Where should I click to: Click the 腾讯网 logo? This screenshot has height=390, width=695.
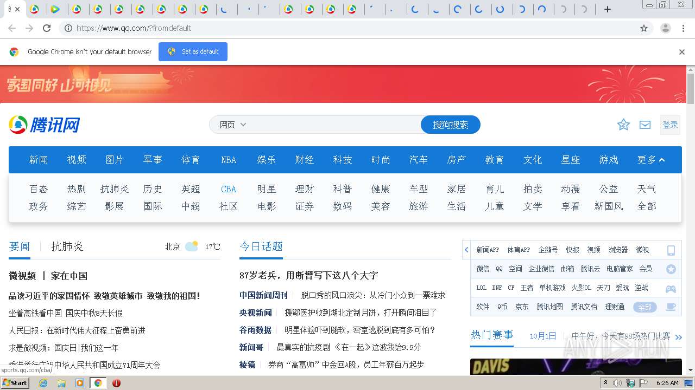(45, 125)
